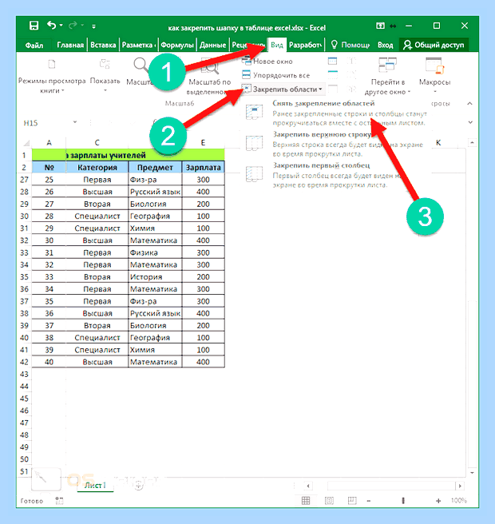Open the Файл tab

pos(34,45)
